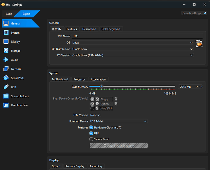Click the VirtualBox gear icon in title bar
Viewport: 210px width, 170px height.
coord(3,4)
